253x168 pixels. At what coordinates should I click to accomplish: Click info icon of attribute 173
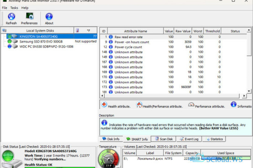(x=111, y=87)
